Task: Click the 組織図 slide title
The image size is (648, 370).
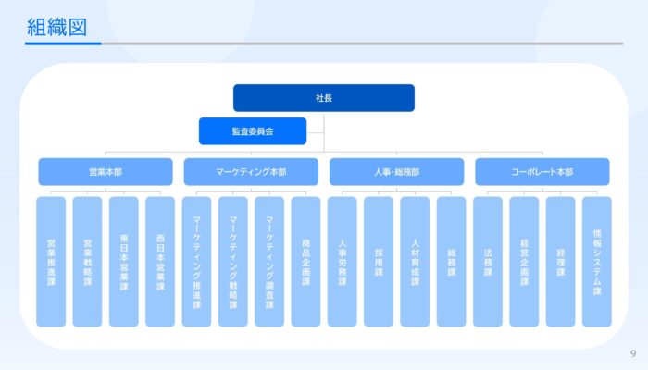Action: coord(57,27)
